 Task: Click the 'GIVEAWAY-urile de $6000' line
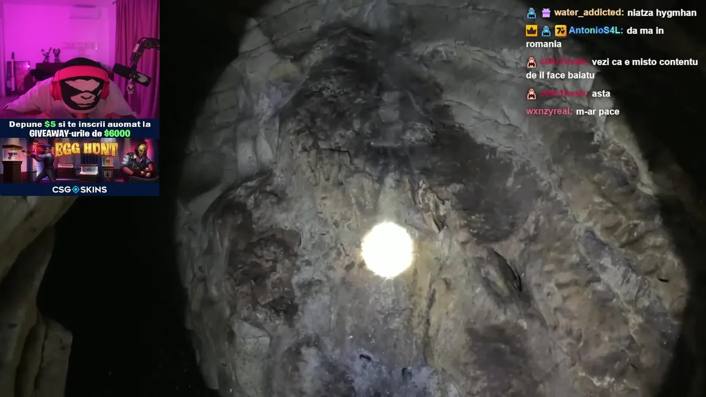80,133
